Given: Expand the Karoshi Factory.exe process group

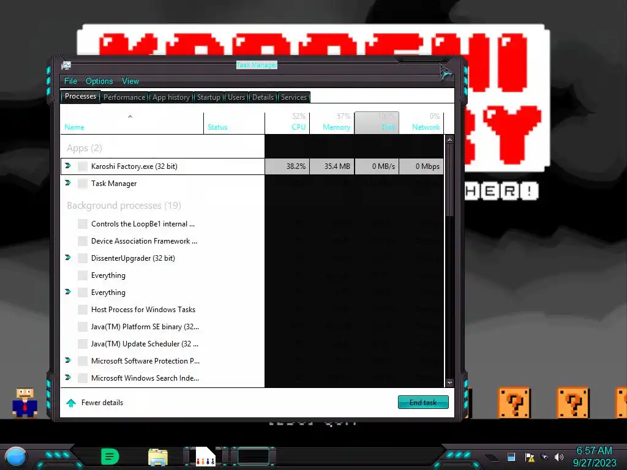Looking at the screenshot, I should click(x=68, y=165).
